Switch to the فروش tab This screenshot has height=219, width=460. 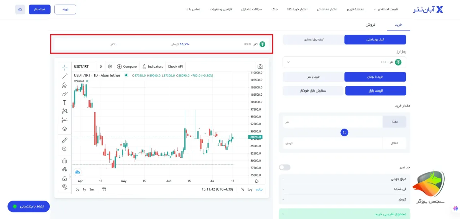tap(370, 25)
